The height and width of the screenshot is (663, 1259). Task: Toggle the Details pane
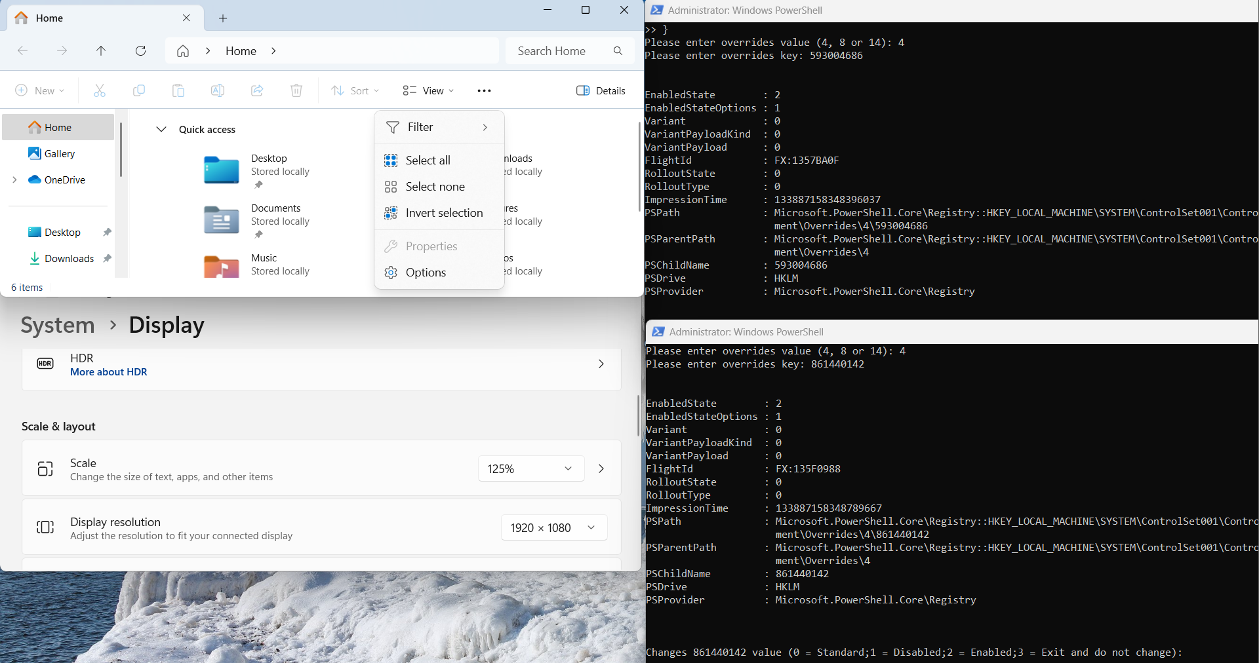pyautogui.click(x=601, y=90)
